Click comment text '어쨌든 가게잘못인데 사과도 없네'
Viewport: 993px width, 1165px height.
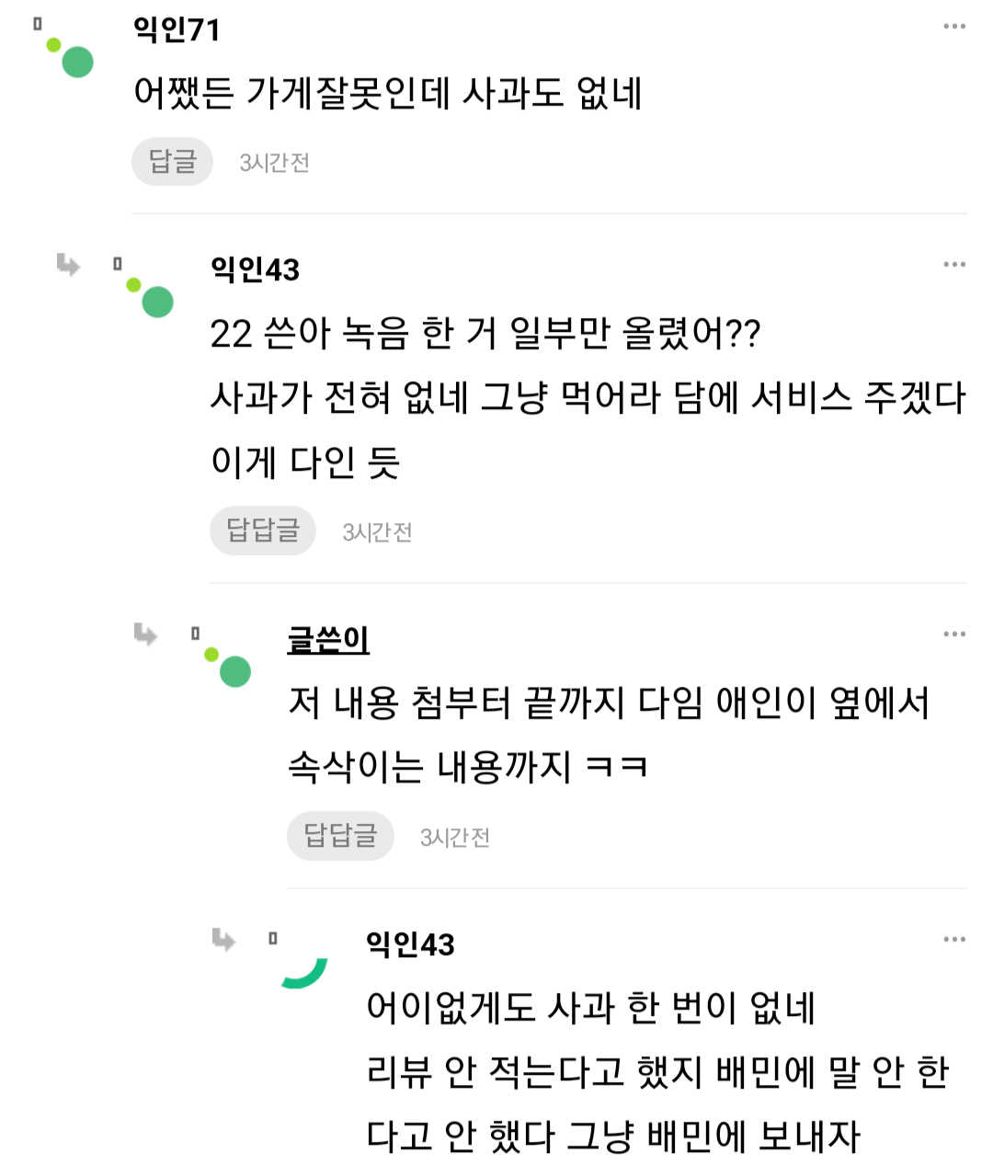tap(387, 93)
